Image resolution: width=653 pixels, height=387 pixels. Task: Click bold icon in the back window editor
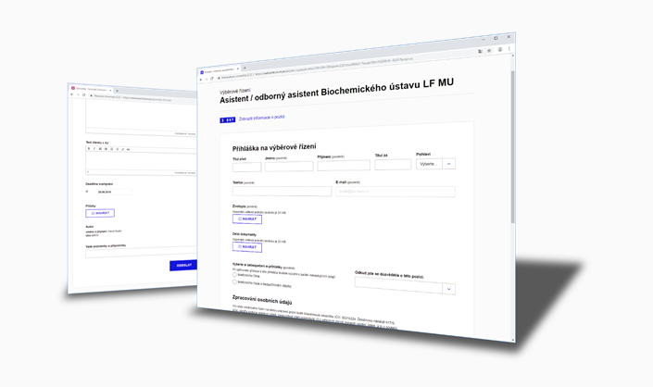coord(89,149)
